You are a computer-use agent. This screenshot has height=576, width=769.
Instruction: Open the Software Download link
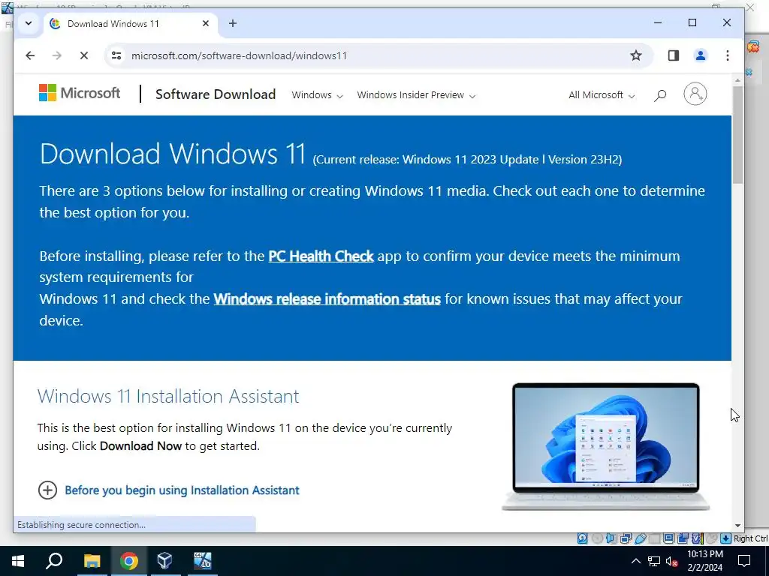pos(216,94)
